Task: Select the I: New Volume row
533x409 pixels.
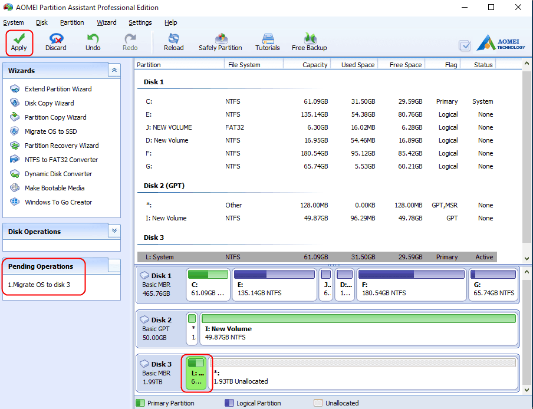Action: pos(317,218)
